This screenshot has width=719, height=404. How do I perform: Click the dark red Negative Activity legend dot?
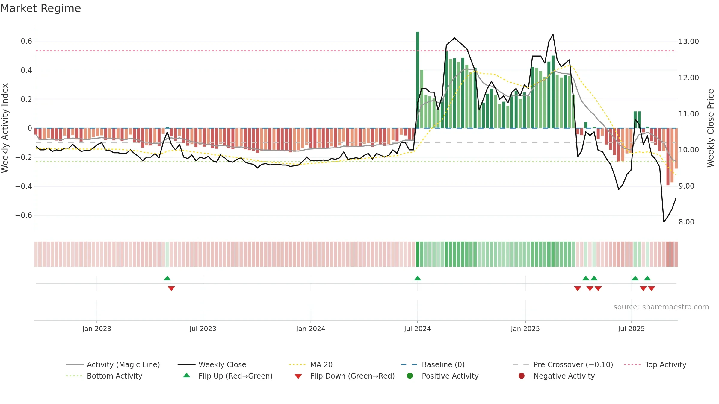pyautogui.click(x=522, y=376)
